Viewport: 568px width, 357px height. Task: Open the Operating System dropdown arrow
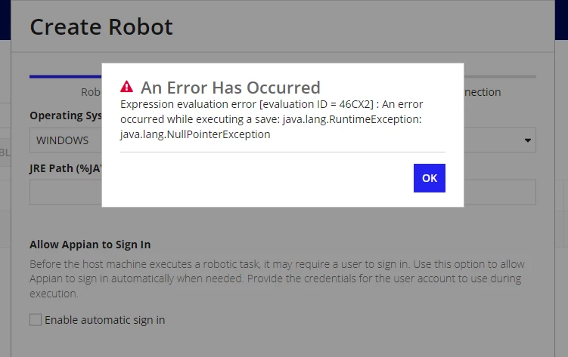pyautogui.click(x=528, y=140)
